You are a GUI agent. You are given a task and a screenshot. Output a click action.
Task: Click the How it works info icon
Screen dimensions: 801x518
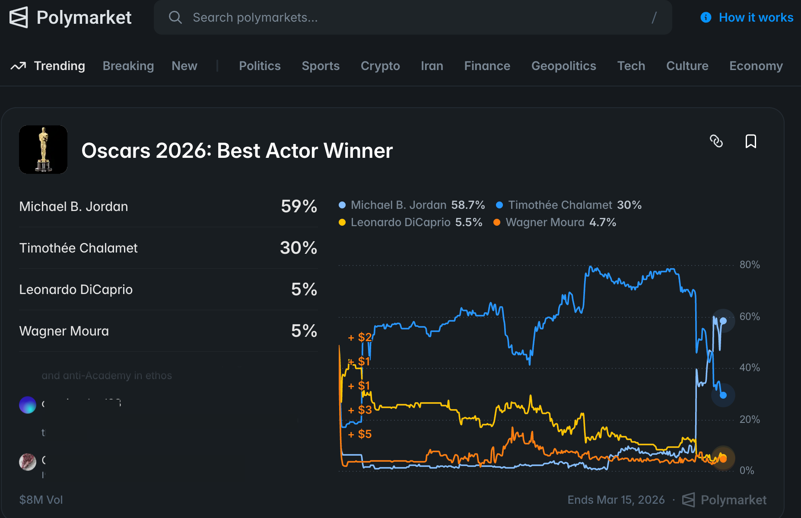pos(706,17)
